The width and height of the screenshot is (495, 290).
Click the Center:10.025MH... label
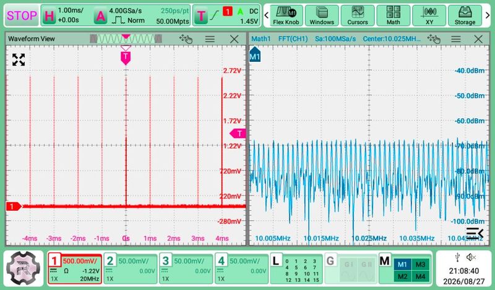point(392,39)
